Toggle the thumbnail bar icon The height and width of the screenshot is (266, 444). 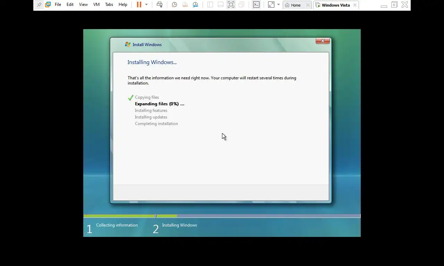point(221,5)
